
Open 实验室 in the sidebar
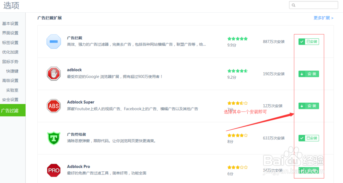(x=12, y=90)
